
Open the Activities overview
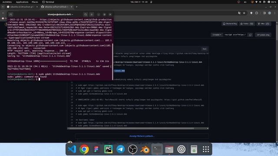[x=7, y=2]
